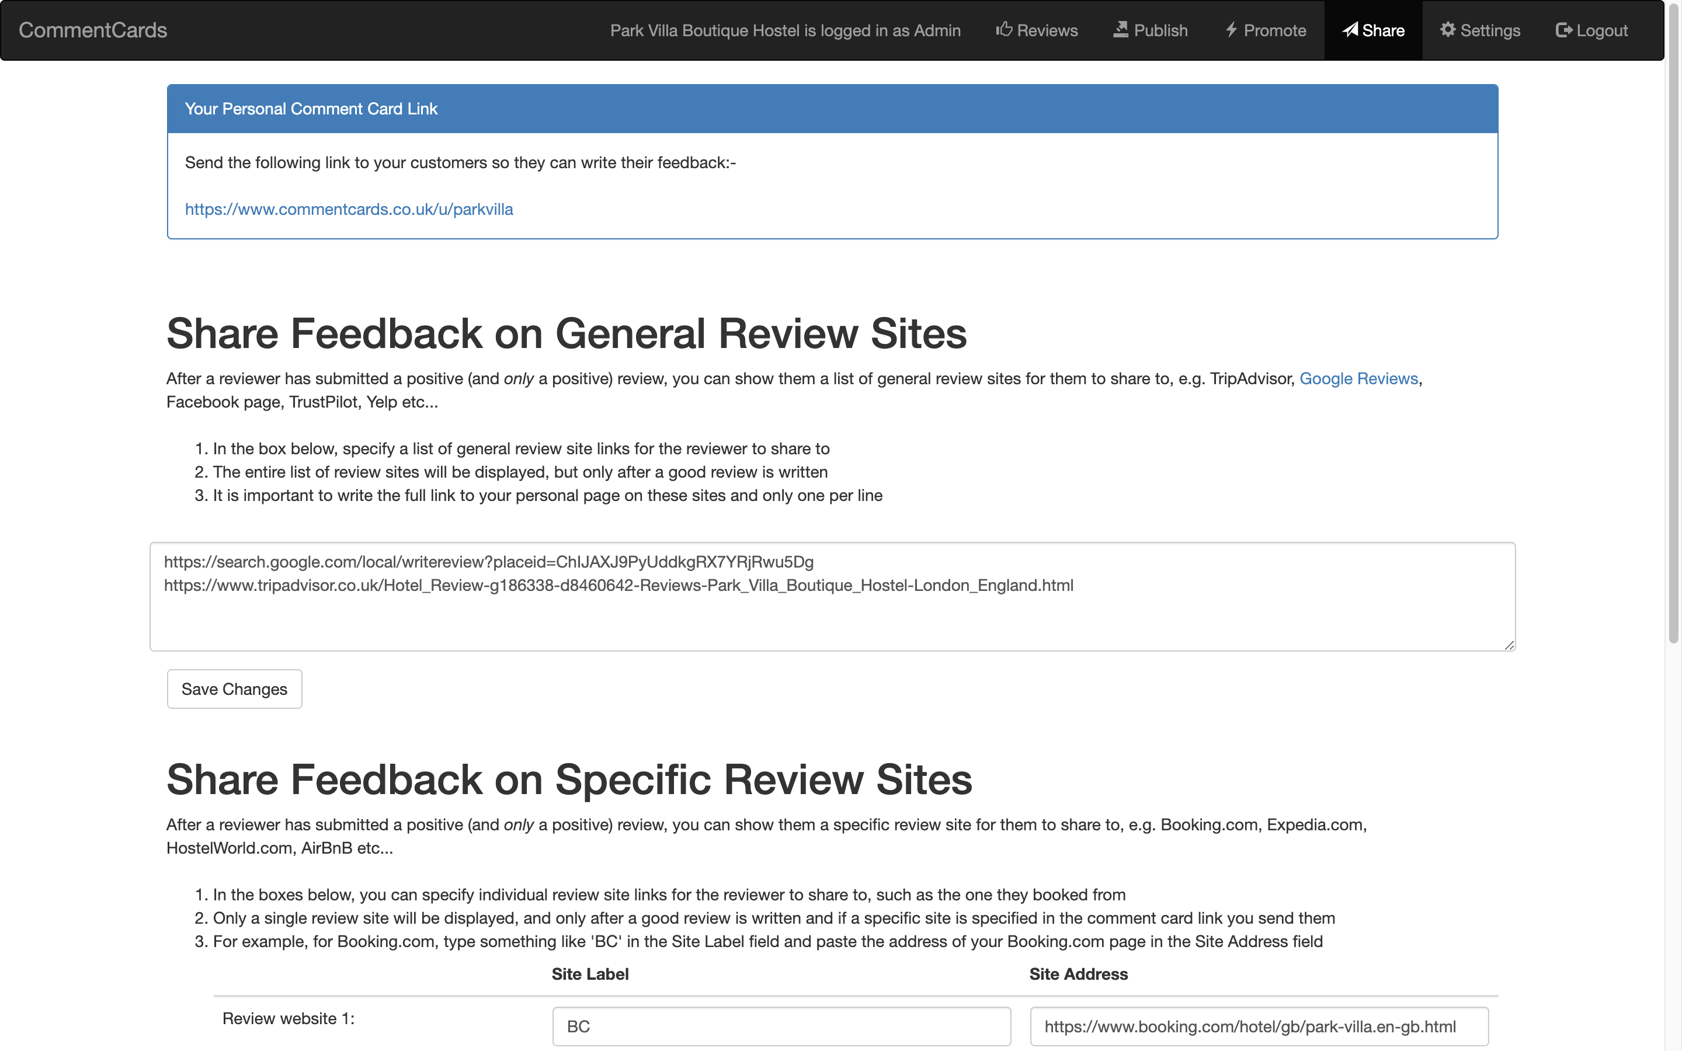Click the Publish upload icon in the navbar

click(x=1120, y=29)
